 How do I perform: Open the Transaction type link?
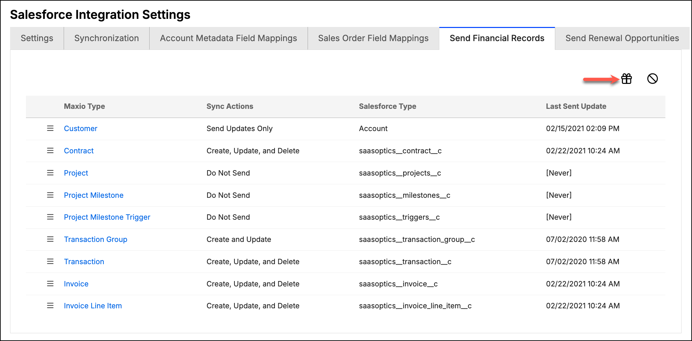pyautogui.click(x=84, y=261)
